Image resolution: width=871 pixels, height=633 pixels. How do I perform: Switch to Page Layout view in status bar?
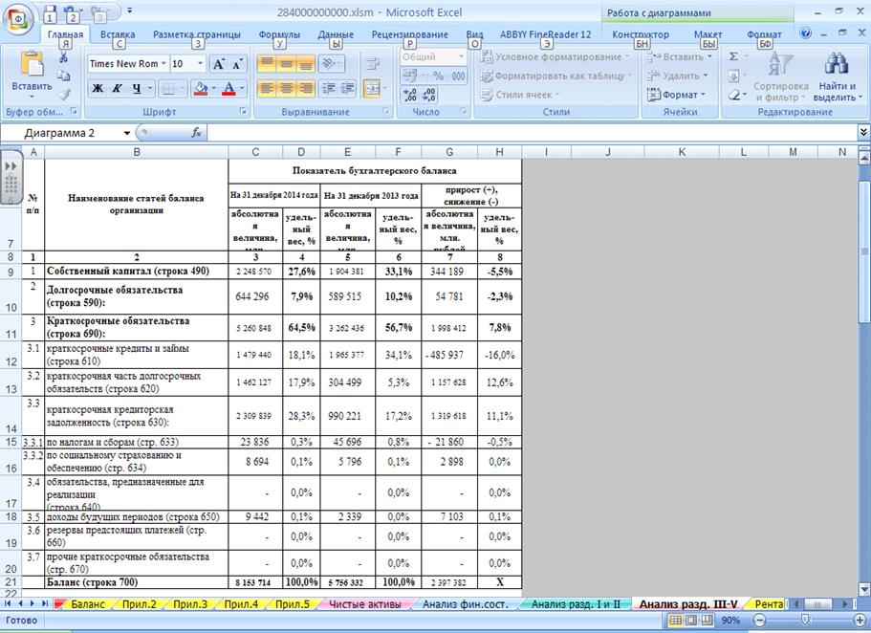pyautogui.click(x=693, y=621)
